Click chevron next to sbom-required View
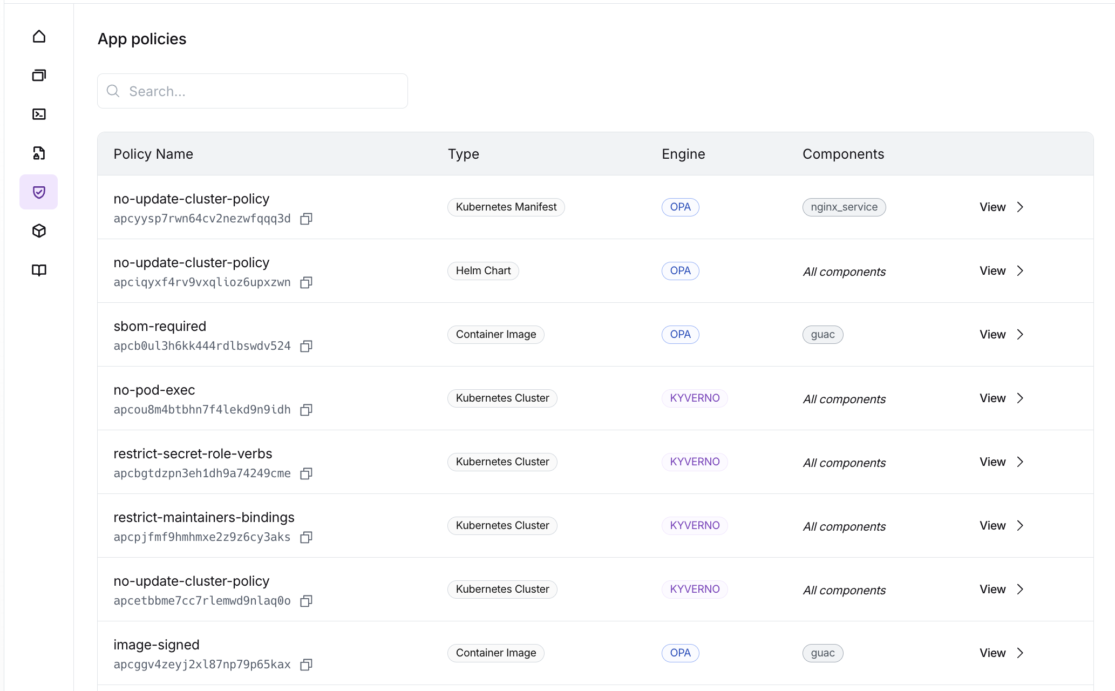1115x691 pixels. [1020, 335]
